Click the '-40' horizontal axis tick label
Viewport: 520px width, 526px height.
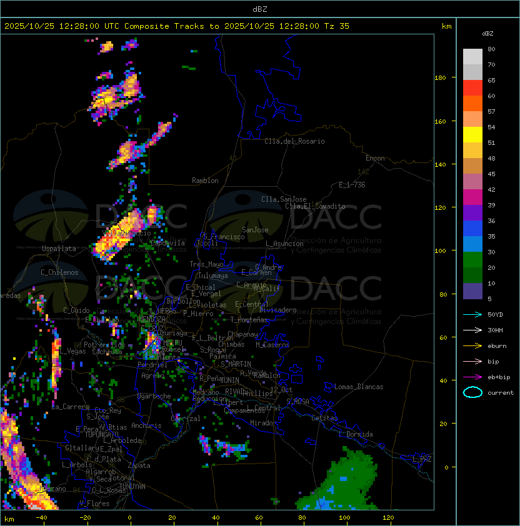[x=42, y=518]
